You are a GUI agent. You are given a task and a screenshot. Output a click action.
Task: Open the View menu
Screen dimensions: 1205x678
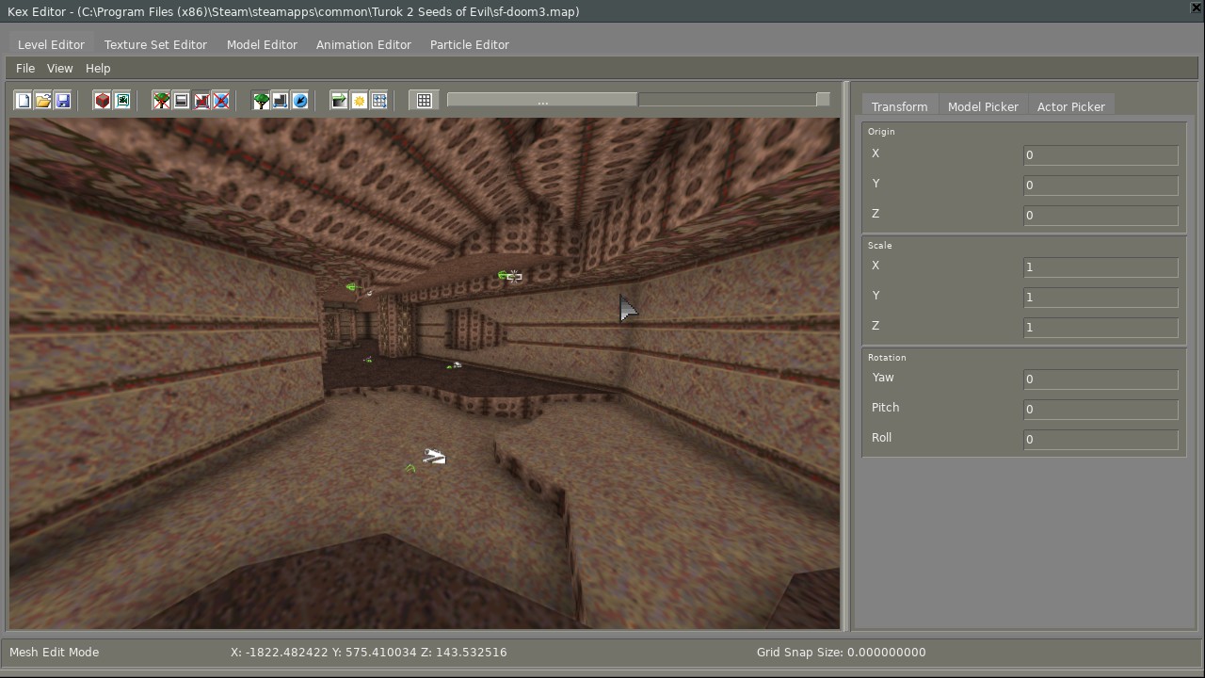tap(59, 69)
